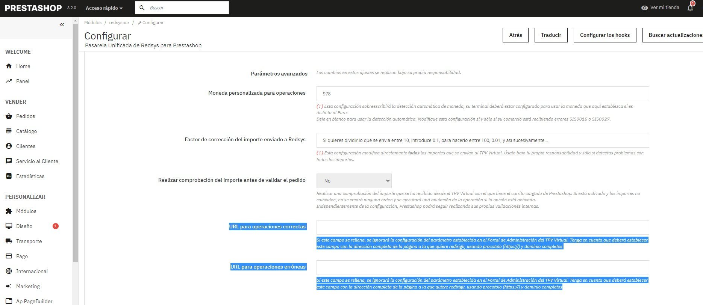Click the Realizar comprobación del importe label

(232, 180)
